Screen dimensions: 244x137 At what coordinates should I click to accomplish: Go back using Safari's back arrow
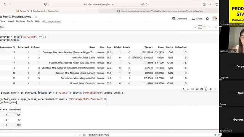tap(4, 4)
